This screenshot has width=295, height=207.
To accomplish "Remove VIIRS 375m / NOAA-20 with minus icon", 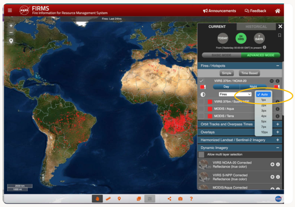I will (272, 81).
